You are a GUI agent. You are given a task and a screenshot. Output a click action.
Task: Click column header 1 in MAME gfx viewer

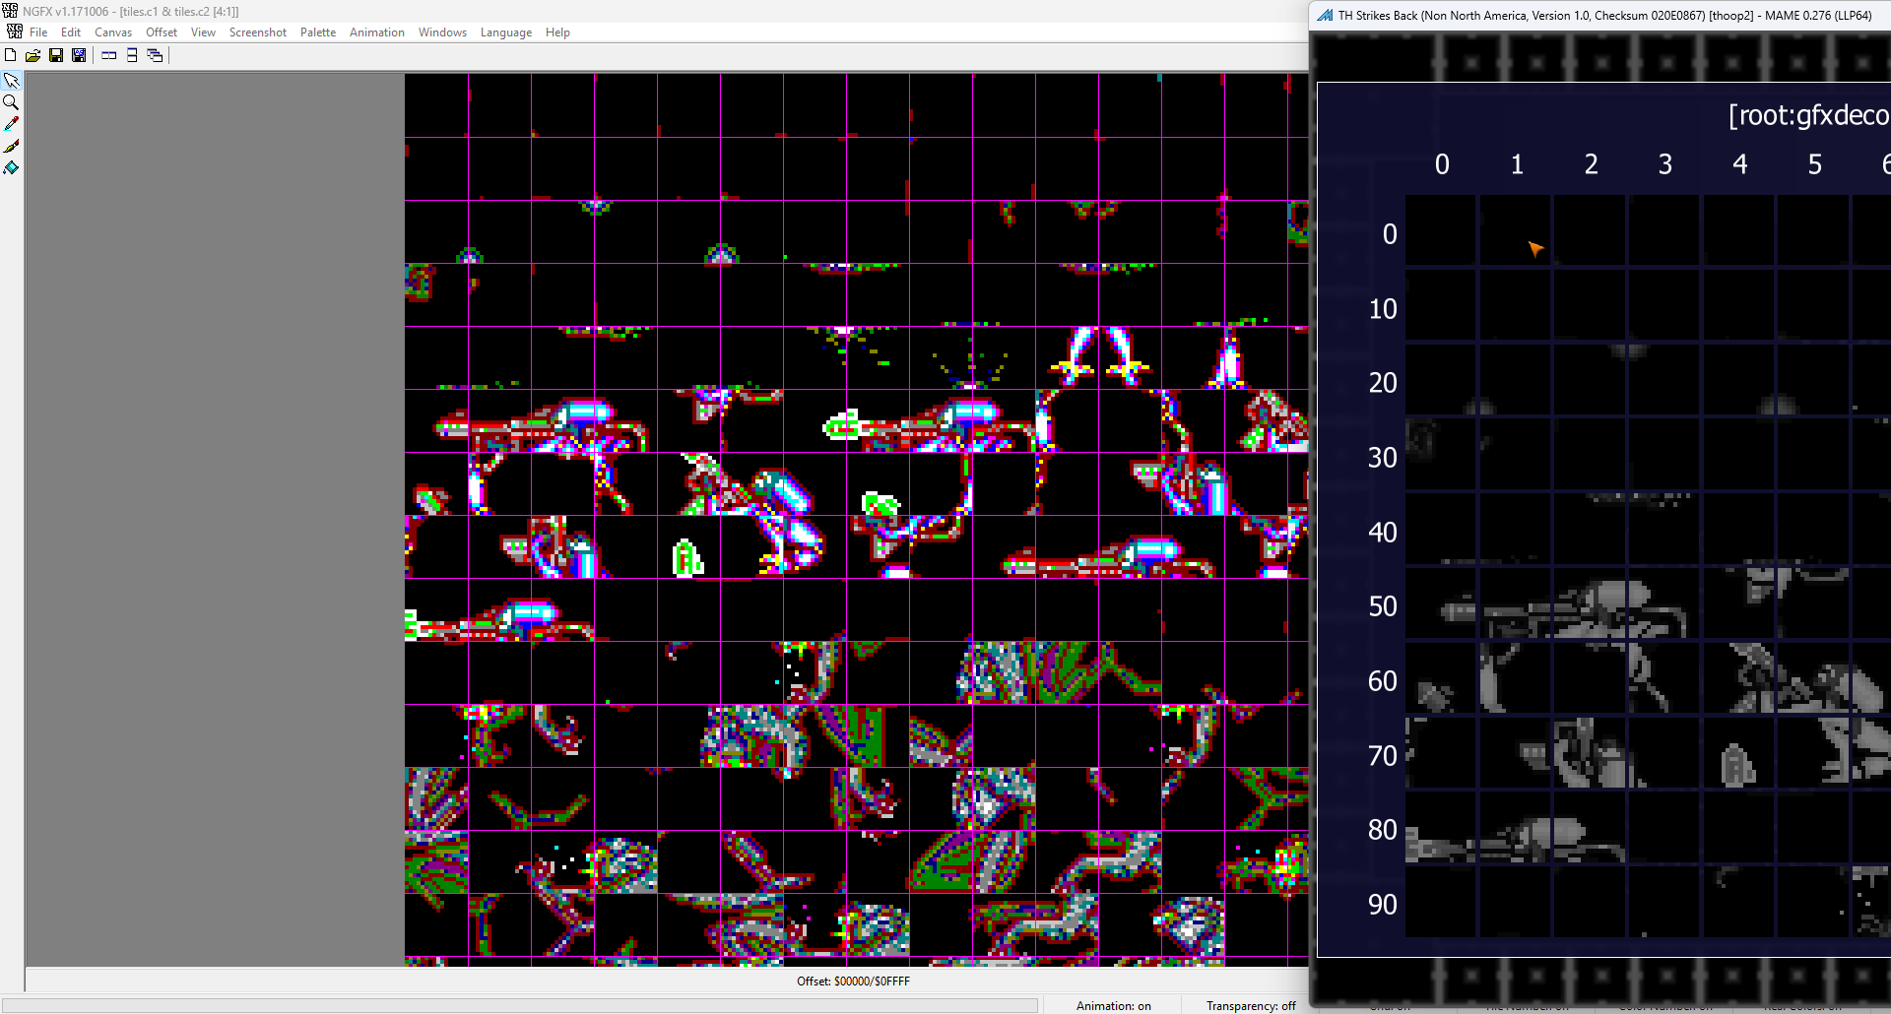coord(1517,164)
